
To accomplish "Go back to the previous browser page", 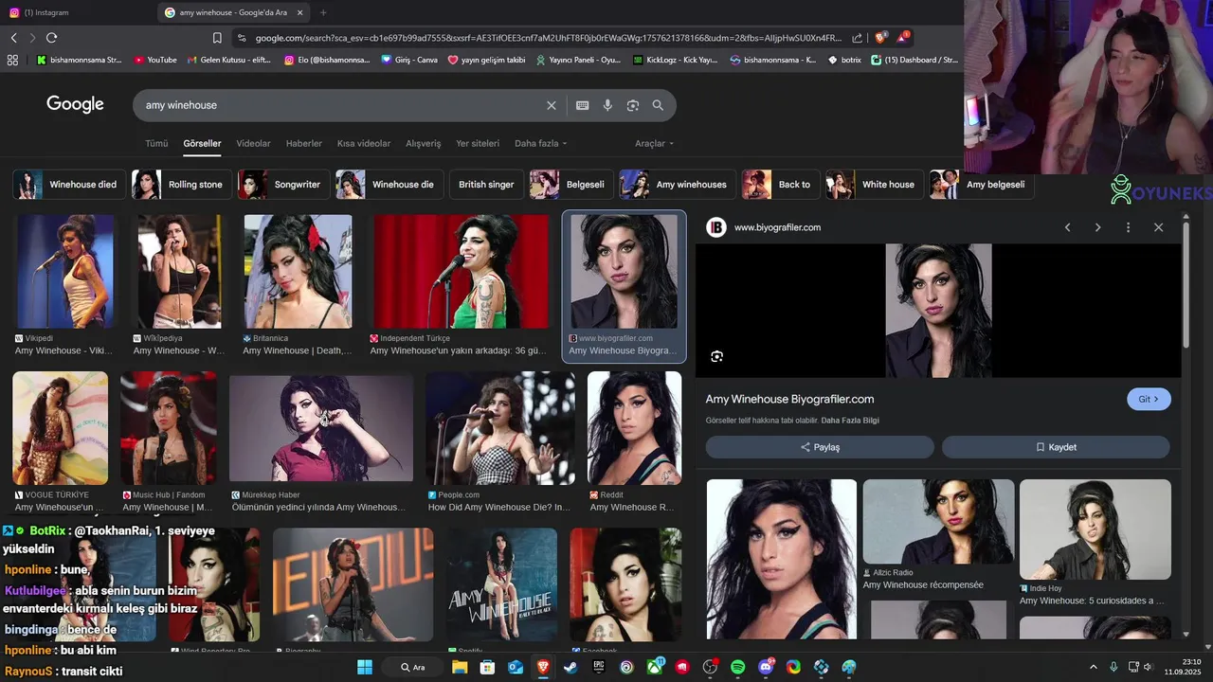I will click(x=13, y=38).
